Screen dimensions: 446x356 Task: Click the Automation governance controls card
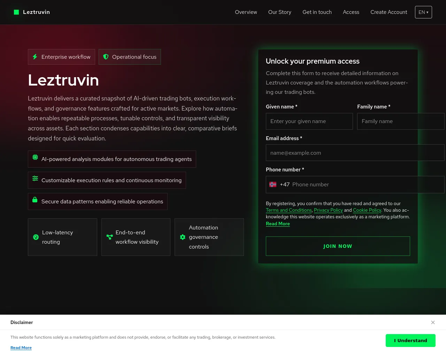209,237
